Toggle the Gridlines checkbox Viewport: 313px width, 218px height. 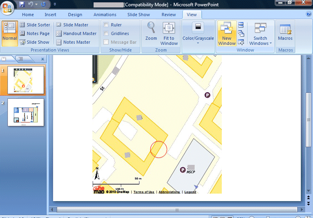click(x=106, y=33)
